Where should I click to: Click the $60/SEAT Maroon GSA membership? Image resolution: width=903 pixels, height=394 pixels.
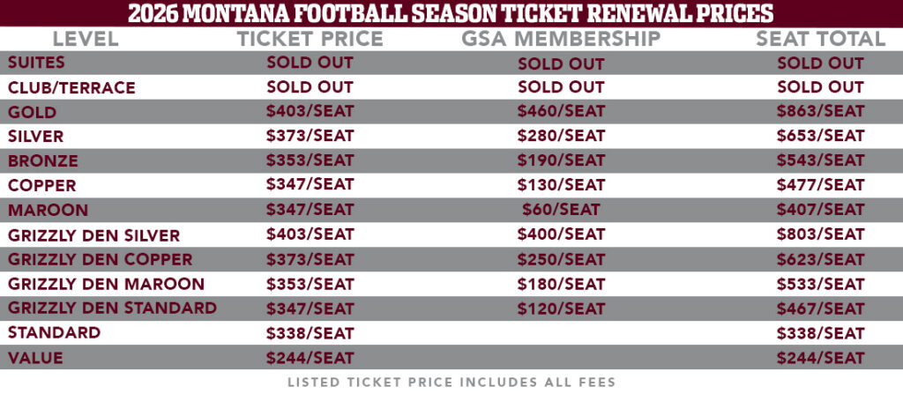[561, 210]
